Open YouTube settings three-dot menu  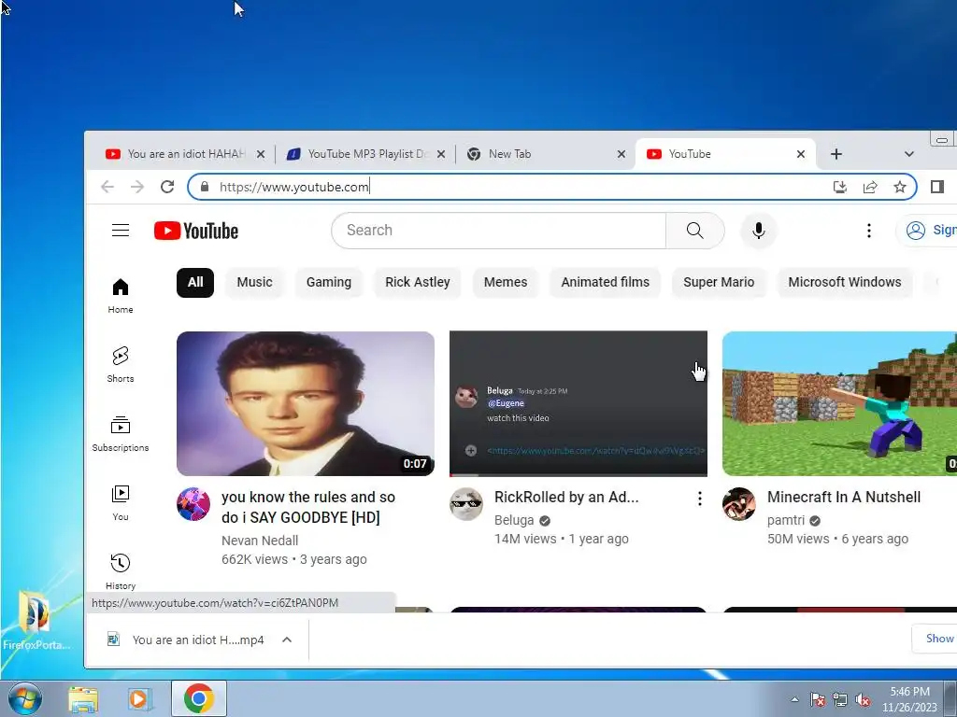868,231
